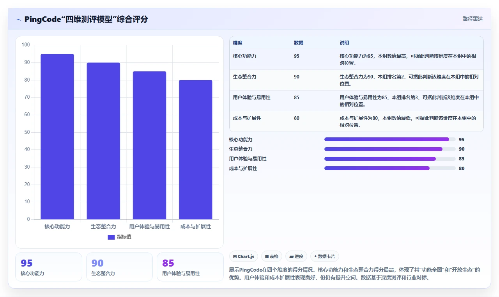Viewport: 499px width, 297px height.
Task: Select the 进度 tag
Action: [296, 256]
